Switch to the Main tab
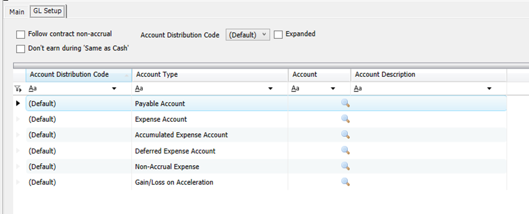This screenshot has height=214, width=529. click(16, 12)
